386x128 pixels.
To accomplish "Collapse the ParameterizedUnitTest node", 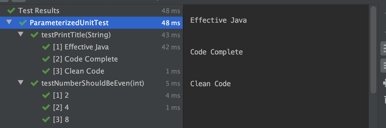I will 9,22.
